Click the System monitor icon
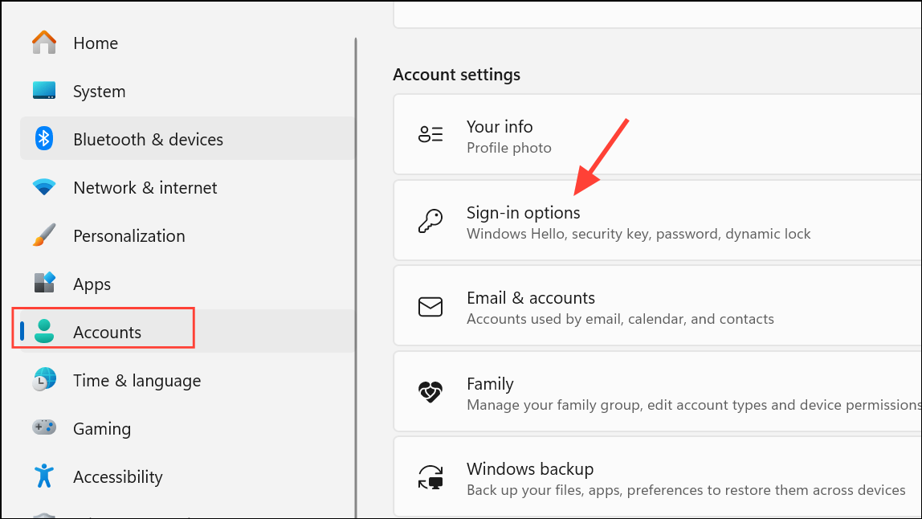 click(44, 91)
